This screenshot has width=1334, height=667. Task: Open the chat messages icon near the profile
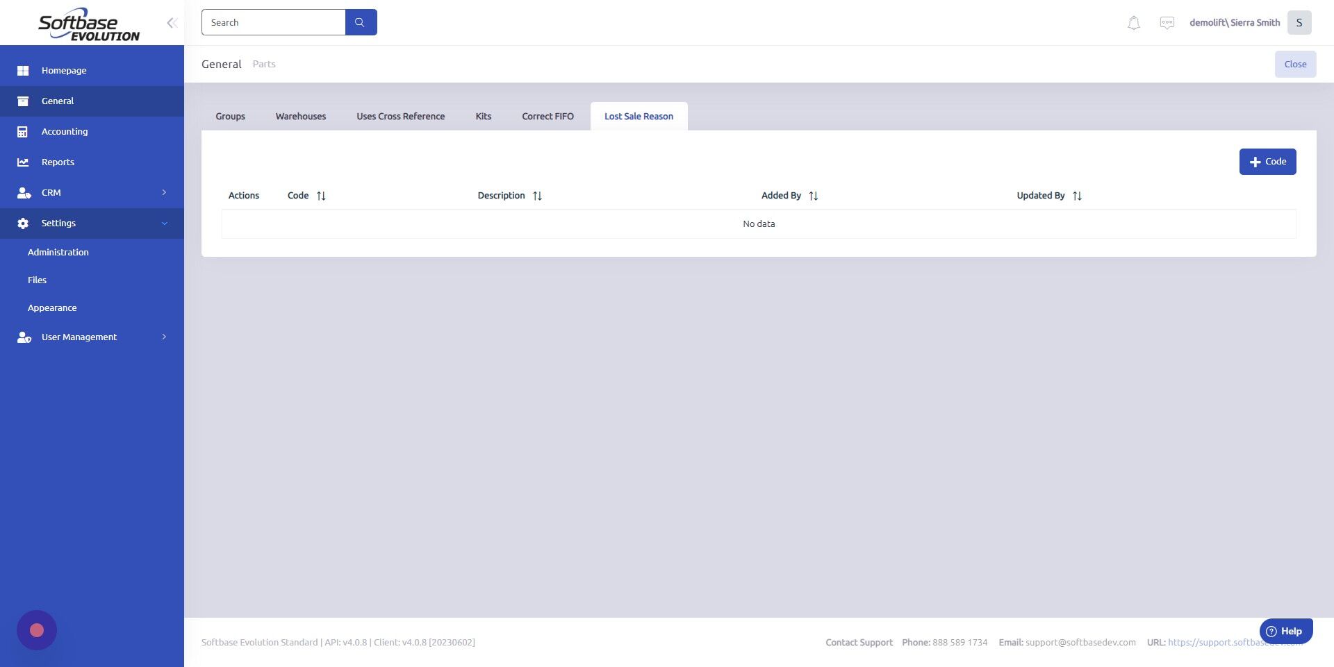tap(1167, 22)
